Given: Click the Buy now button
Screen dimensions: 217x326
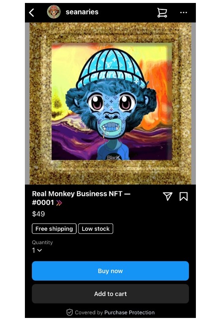Looking at the screenshot, I should (x=110, y=271).
